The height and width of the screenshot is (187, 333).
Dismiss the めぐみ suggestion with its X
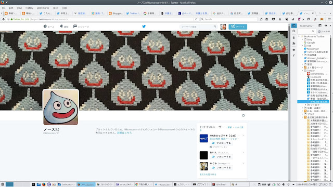pos(244,163)
